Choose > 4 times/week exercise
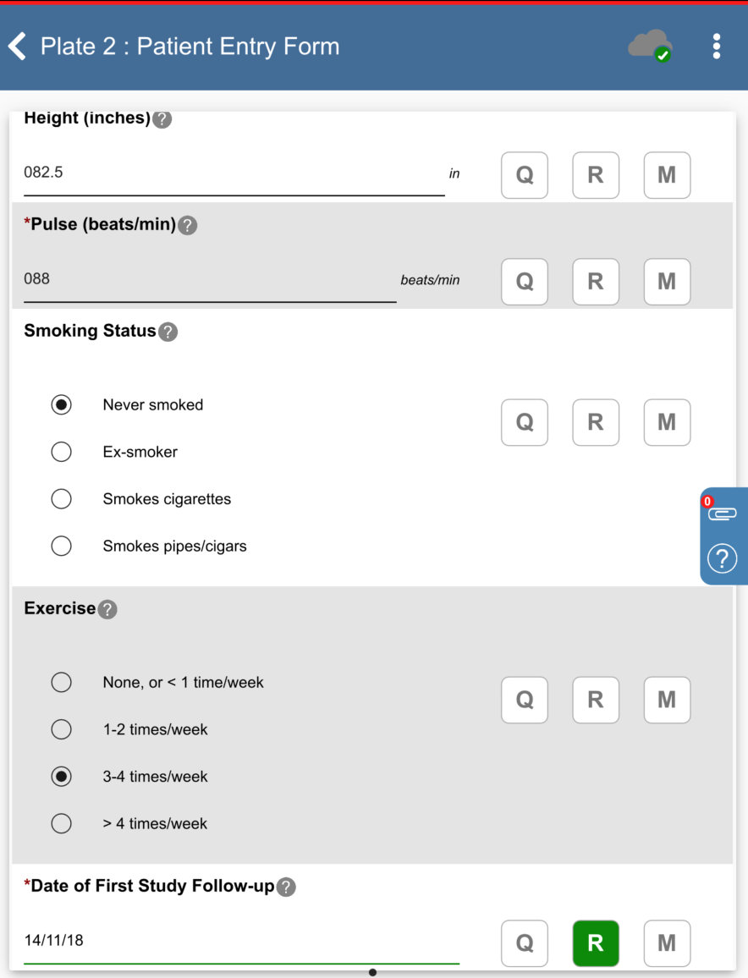The height and width of the screenshot is (978, 748). tap(61, 823)
